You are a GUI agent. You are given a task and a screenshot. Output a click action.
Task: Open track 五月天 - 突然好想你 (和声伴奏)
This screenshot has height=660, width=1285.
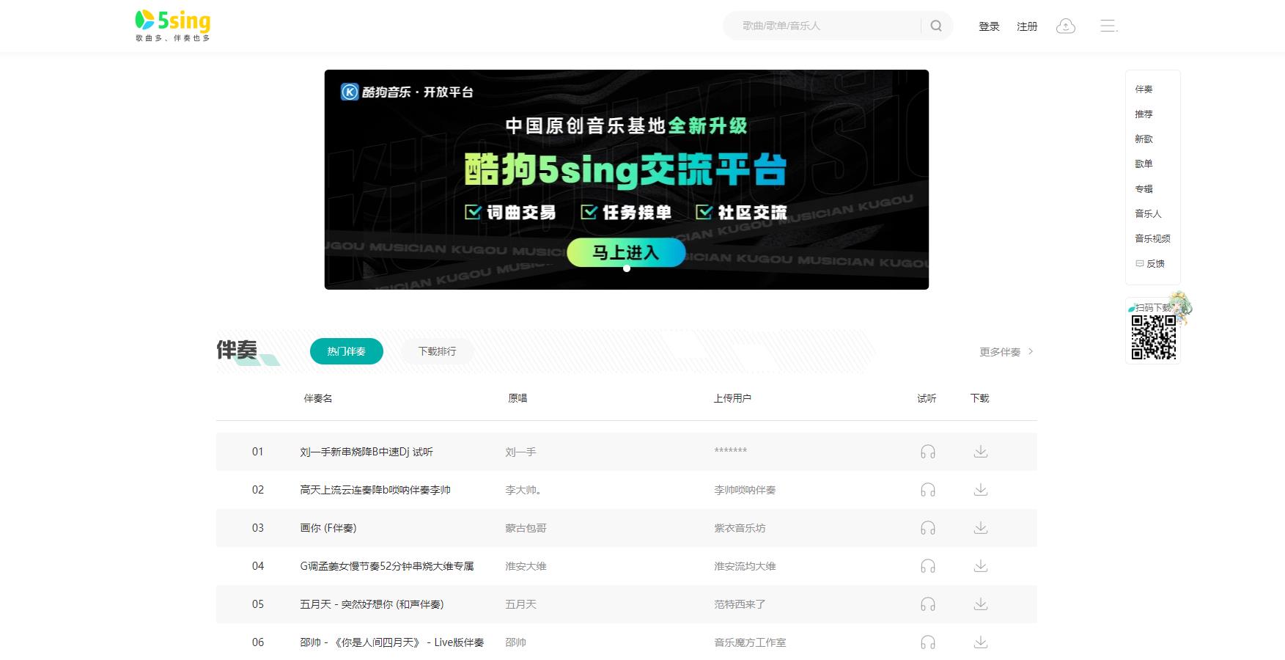pos(372,604)
